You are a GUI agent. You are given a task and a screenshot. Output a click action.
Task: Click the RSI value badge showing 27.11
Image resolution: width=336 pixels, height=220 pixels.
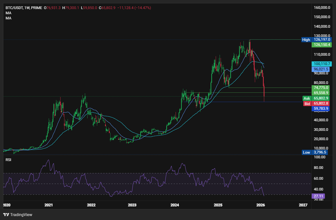click(319, 196)
